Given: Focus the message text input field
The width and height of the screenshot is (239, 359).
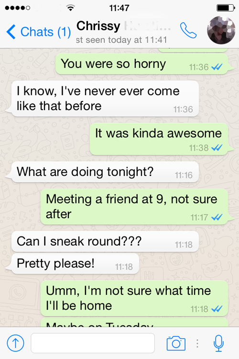Looking at the screenshot, I should [93, 343].
